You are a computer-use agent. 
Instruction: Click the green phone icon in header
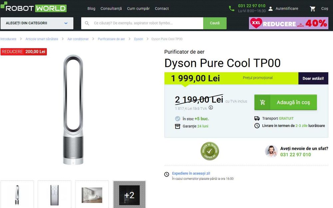pyautogui.click(x=231, y=9)
